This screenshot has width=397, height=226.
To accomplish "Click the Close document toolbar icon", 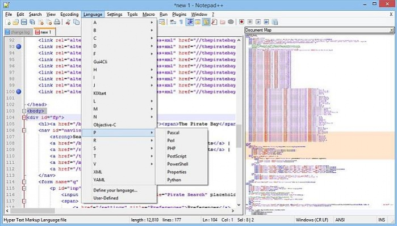I will click(x=40, y=22).
